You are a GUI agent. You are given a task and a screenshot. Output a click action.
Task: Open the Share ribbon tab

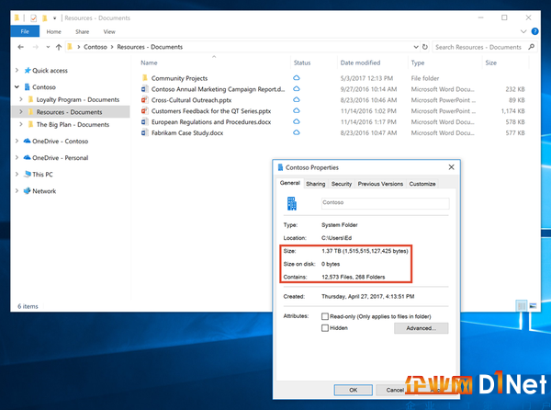click(83, 31)
